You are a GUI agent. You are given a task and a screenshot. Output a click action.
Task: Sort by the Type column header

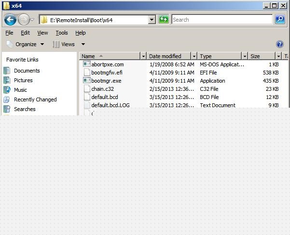220,56
